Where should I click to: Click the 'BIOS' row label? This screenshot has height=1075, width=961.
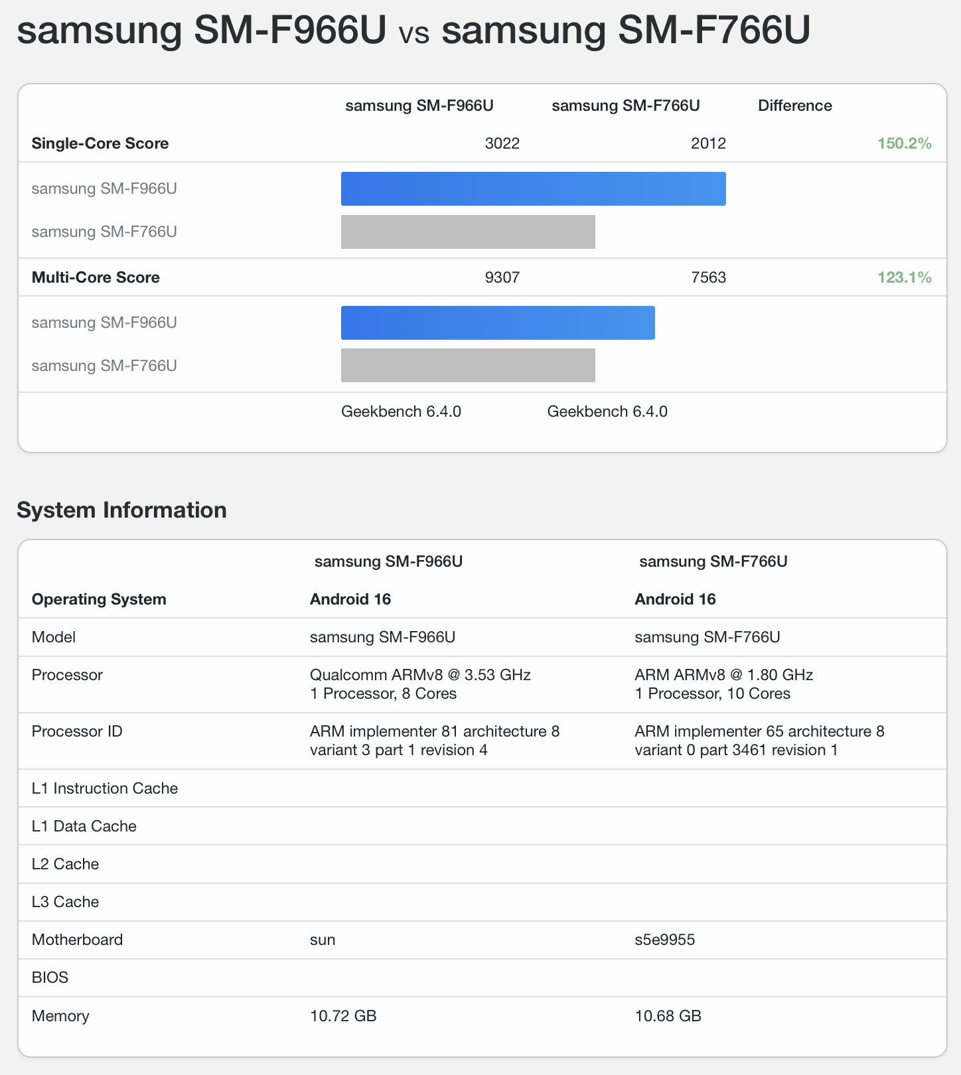point(50,977)
